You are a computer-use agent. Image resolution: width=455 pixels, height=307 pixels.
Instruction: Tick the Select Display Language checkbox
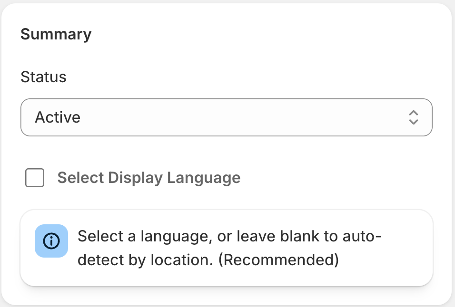35,178
